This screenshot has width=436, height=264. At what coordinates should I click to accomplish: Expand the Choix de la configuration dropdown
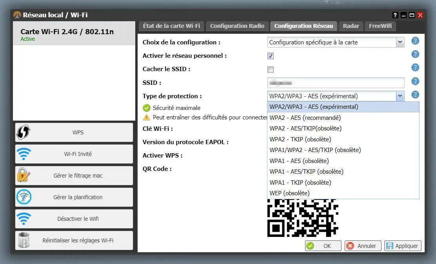pyautogui.click(x=400, y=42)
